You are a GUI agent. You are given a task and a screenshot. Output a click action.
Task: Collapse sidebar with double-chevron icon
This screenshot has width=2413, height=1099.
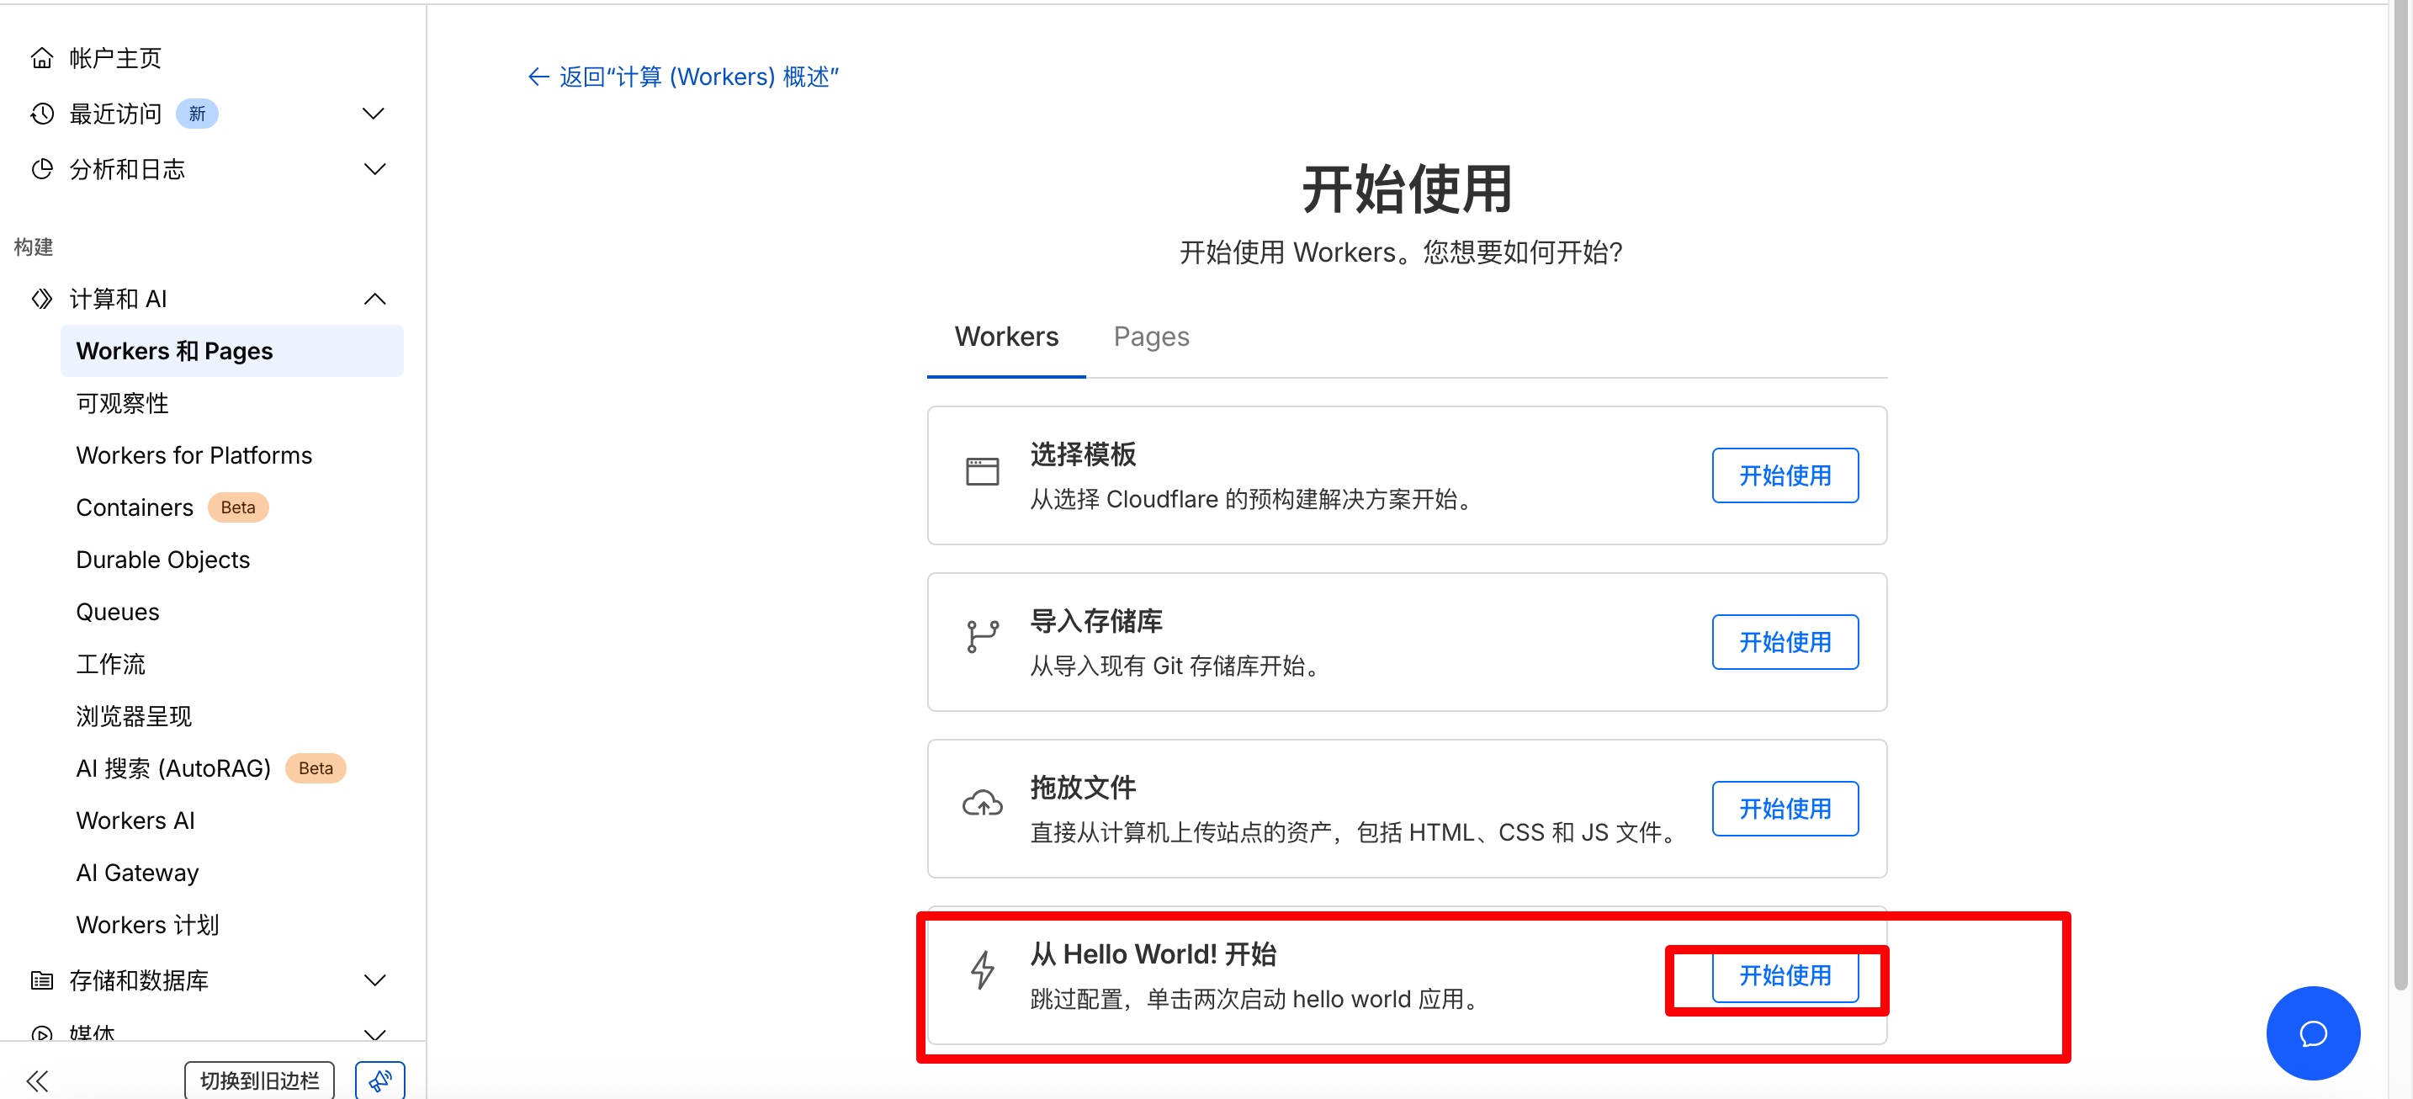click(x=38, y=1080)
